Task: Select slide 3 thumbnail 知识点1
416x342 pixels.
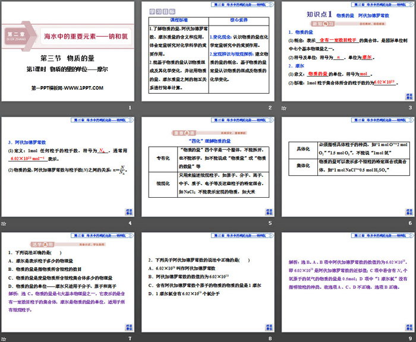Action: point(348,51)
